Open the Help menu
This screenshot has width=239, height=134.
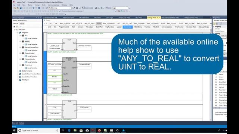click(71, 5)
